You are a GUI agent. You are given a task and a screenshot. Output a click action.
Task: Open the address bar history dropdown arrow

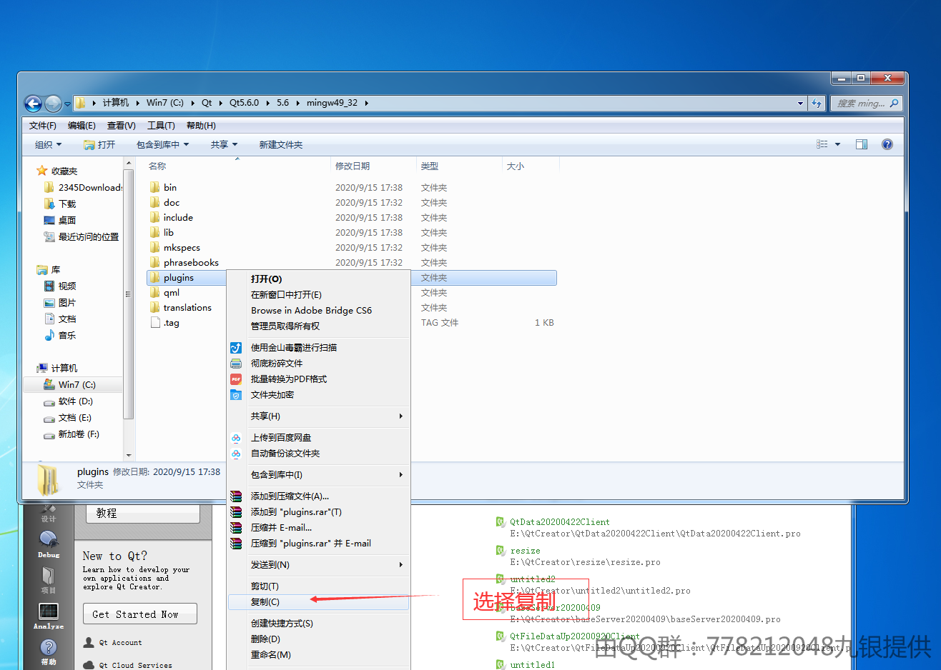click(800, 104)
